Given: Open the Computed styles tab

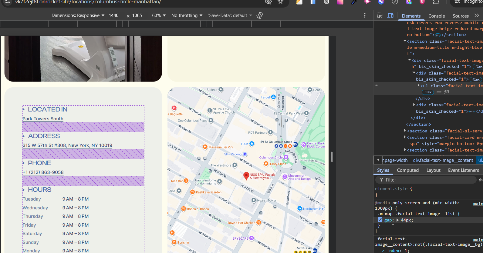Looking at the screenshot, I should [x=407, y=170].
